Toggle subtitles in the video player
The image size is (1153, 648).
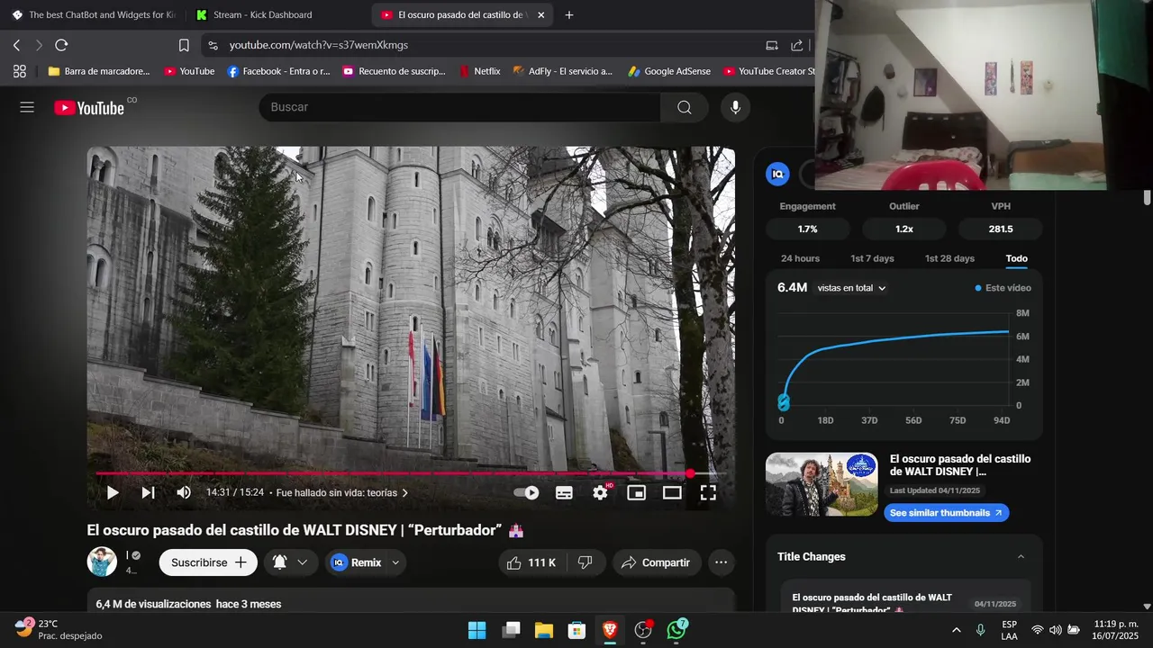point(564,492)
